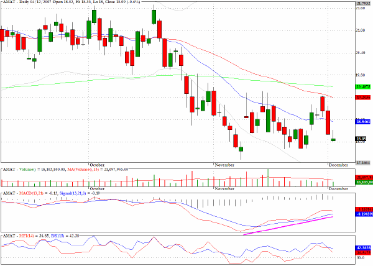Click the black 18.09 last price tag
373x266 pixels.
pyautogui.click(x=361, y=139)
